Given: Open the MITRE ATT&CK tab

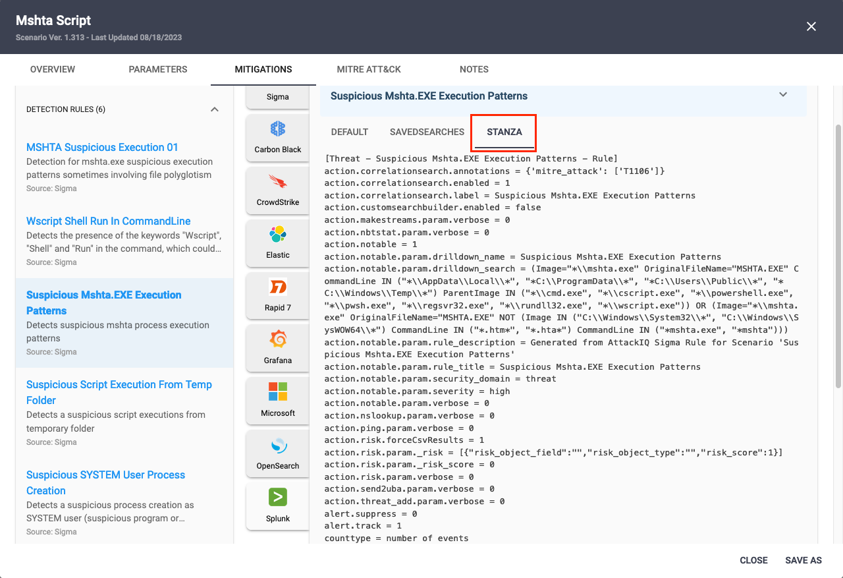Looking at the screenshot, I should coord(369,69).
